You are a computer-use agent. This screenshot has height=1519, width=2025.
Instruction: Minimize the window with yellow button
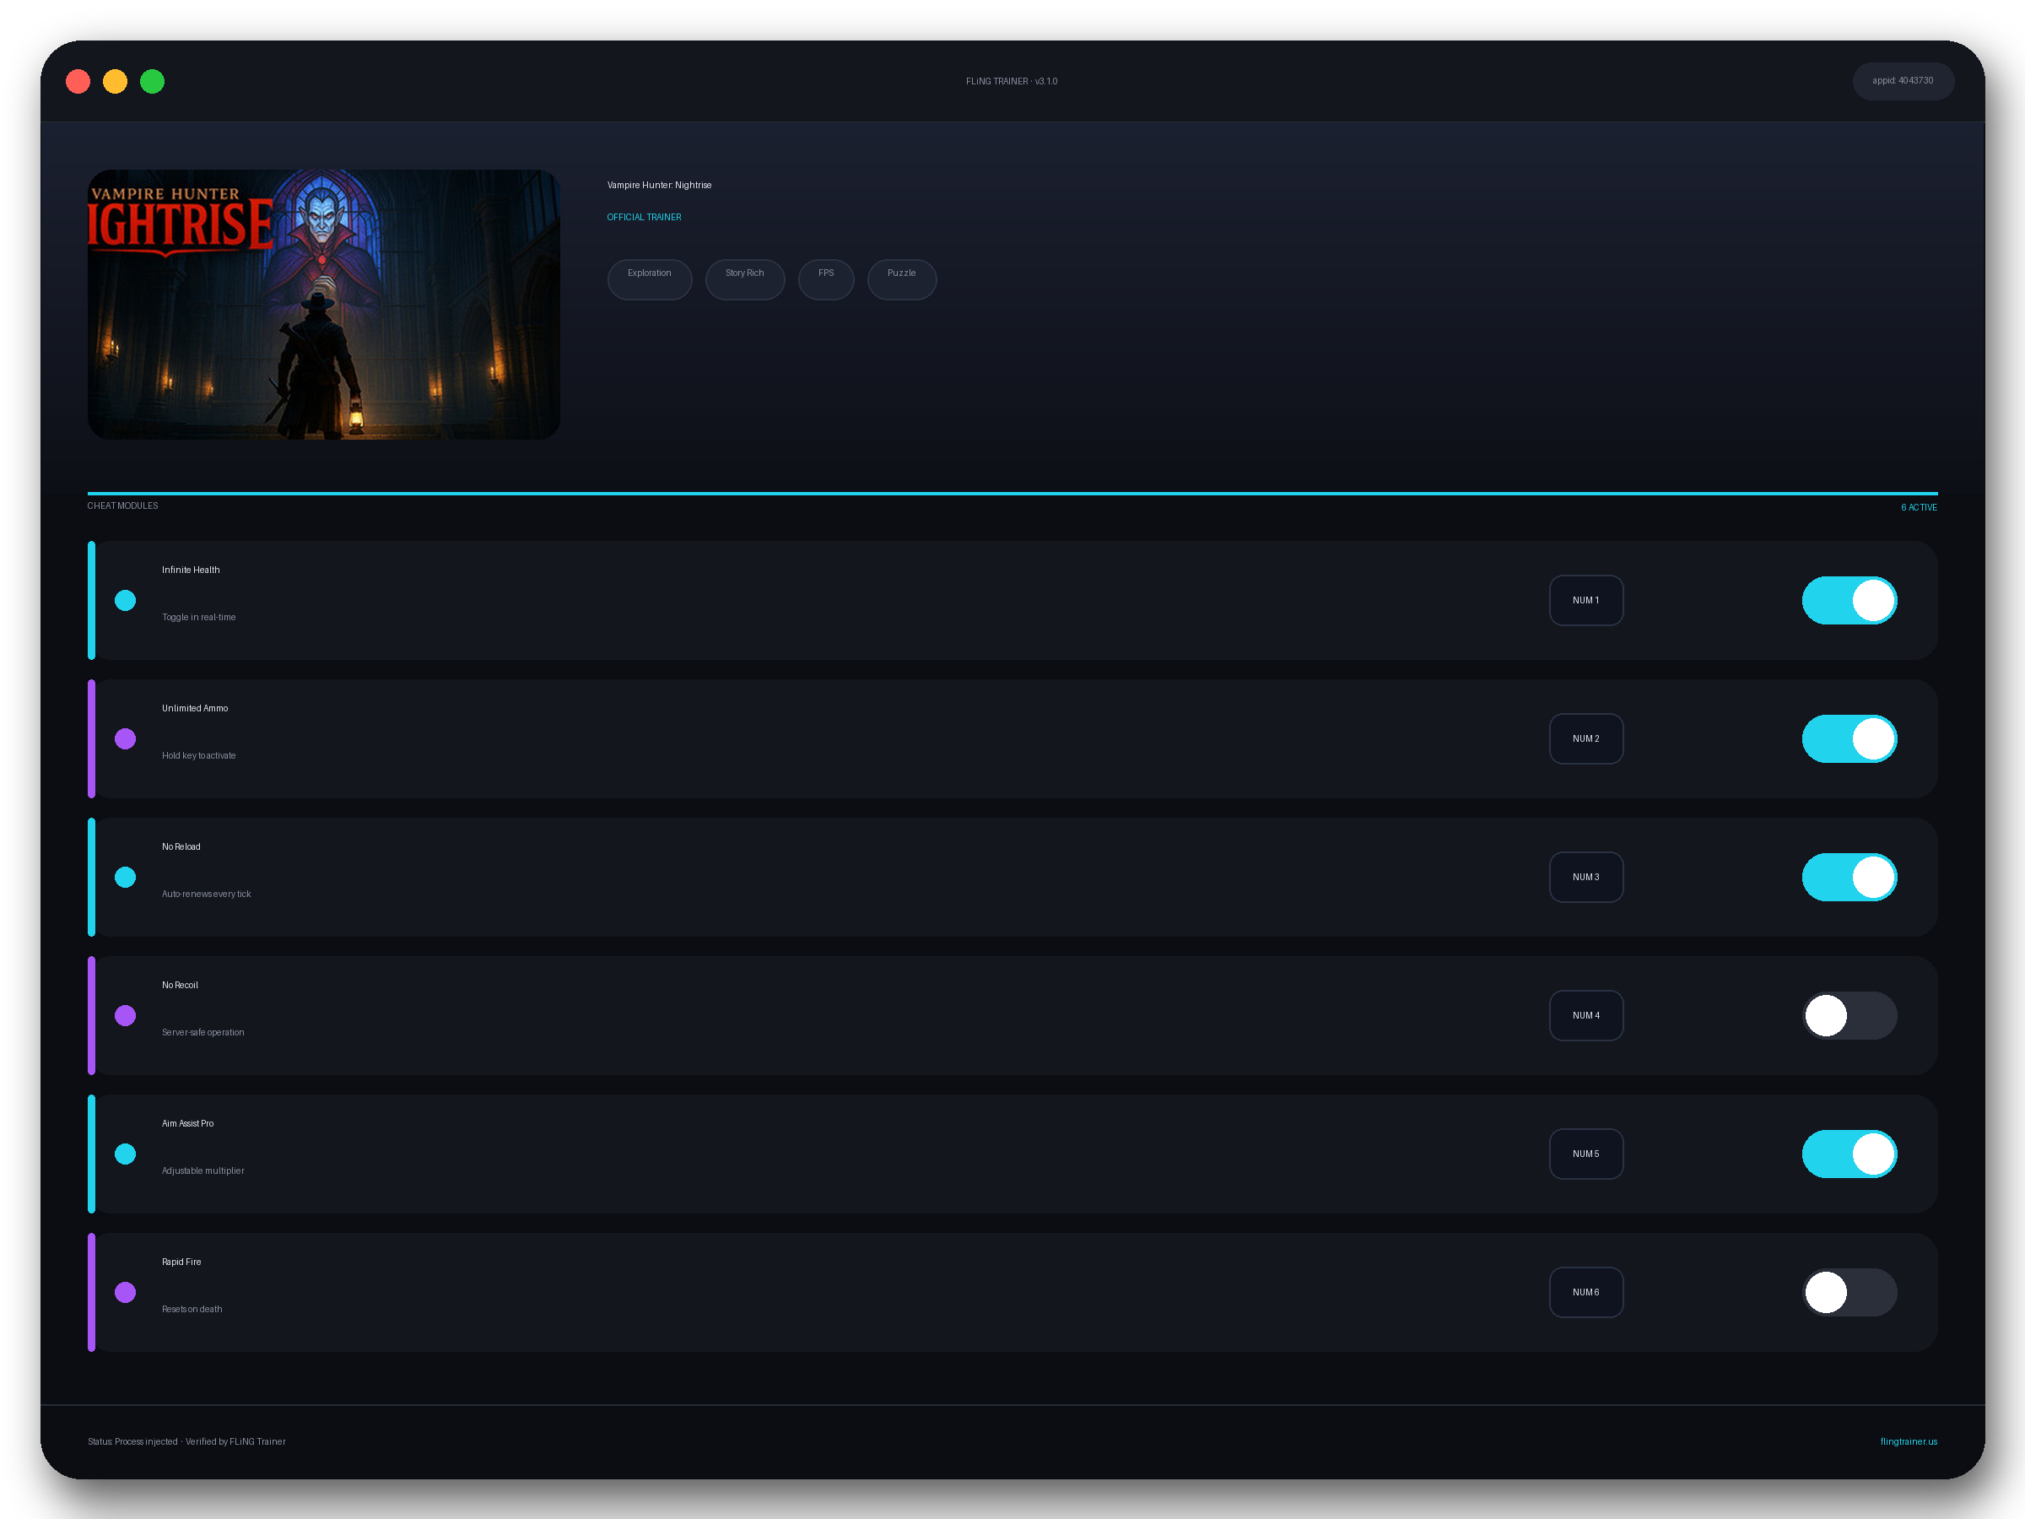click(x=116, y=82)
